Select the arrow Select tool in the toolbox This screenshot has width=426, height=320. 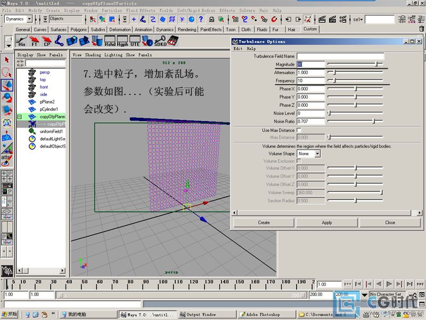point(7,60)
